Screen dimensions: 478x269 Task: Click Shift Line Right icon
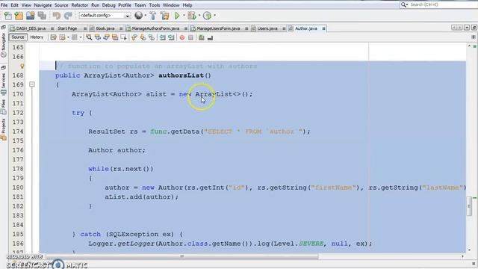point(171,37)
